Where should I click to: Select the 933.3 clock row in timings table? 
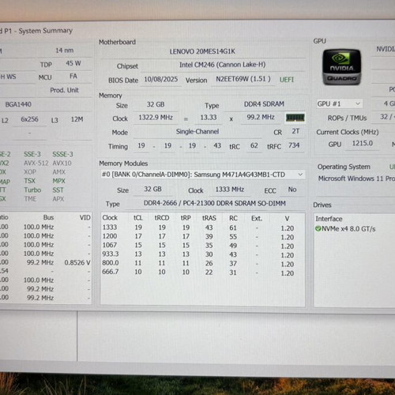pyautogui.click(x=198, y=254)
